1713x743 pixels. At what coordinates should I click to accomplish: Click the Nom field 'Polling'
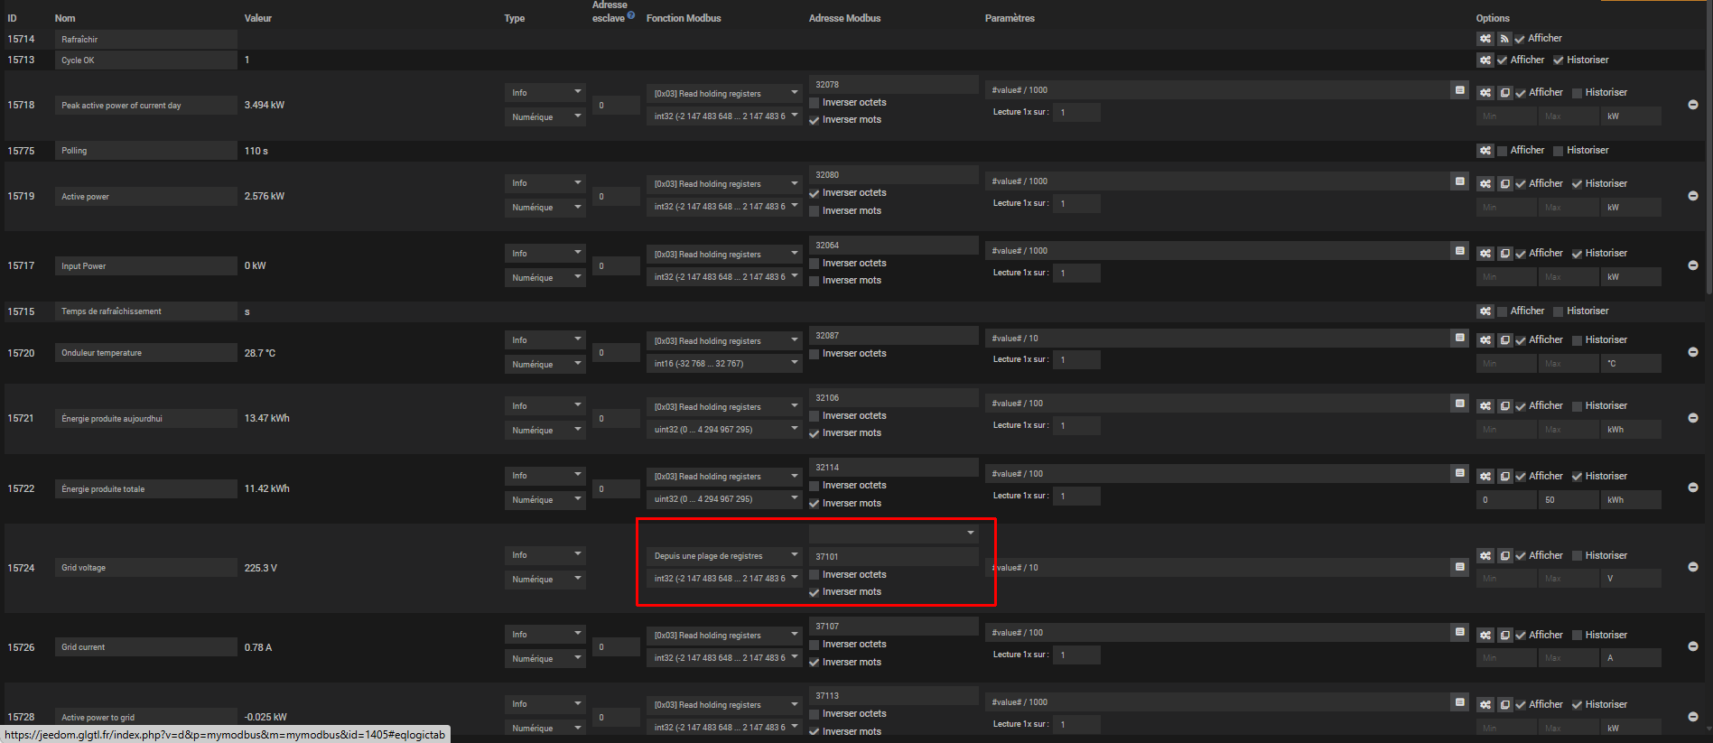tap(146, 151)
